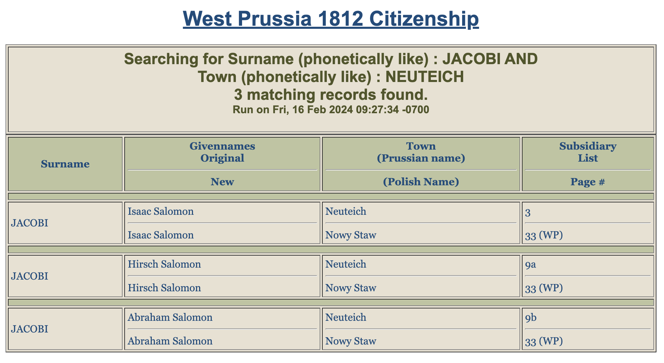Click the (Polish Name) header label
Screen dimensions: 664x363
(421, 181)
